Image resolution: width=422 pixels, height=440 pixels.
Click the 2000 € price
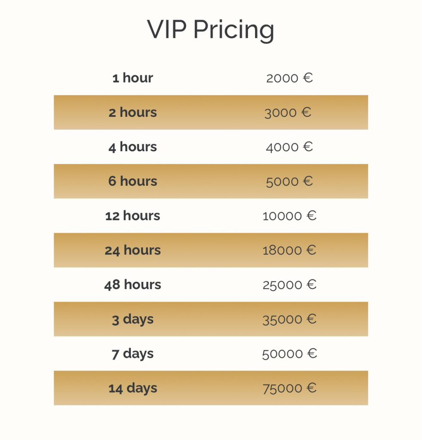pyautogui.click(x=289, y=78)
